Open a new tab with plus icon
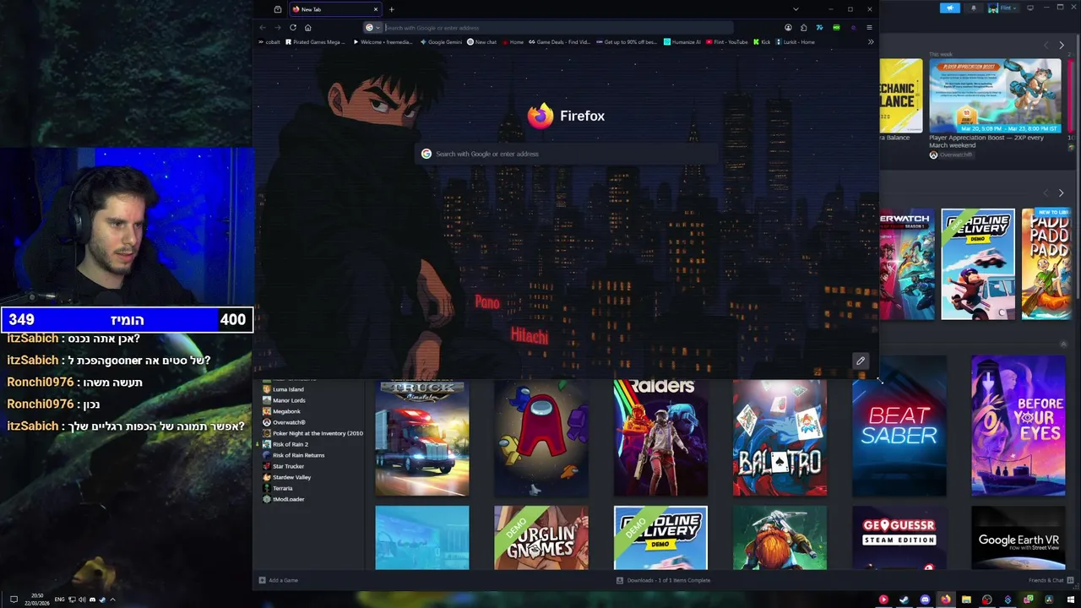1081x608 pixels. [391, 9]
